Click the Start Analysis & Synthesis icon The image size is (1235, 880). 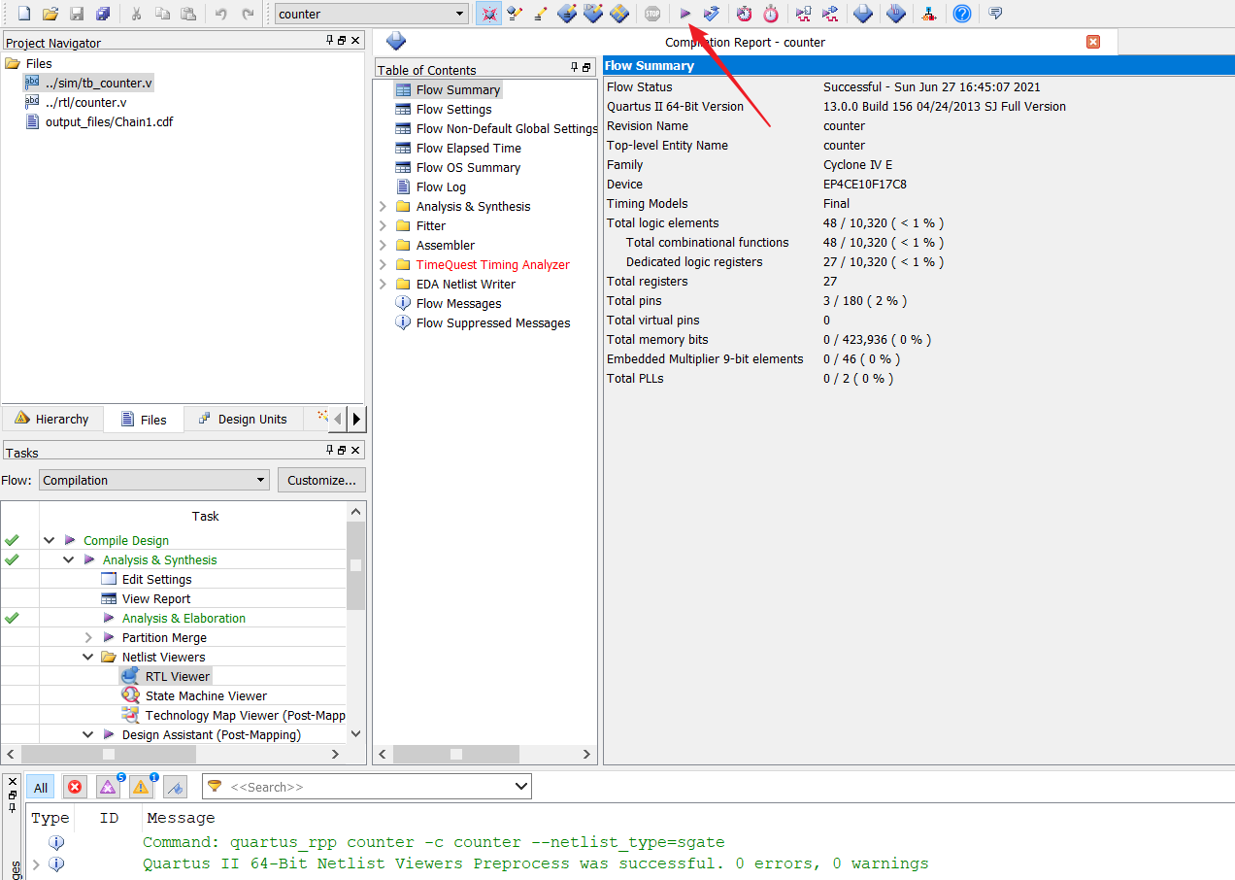[x=712, y=14]
